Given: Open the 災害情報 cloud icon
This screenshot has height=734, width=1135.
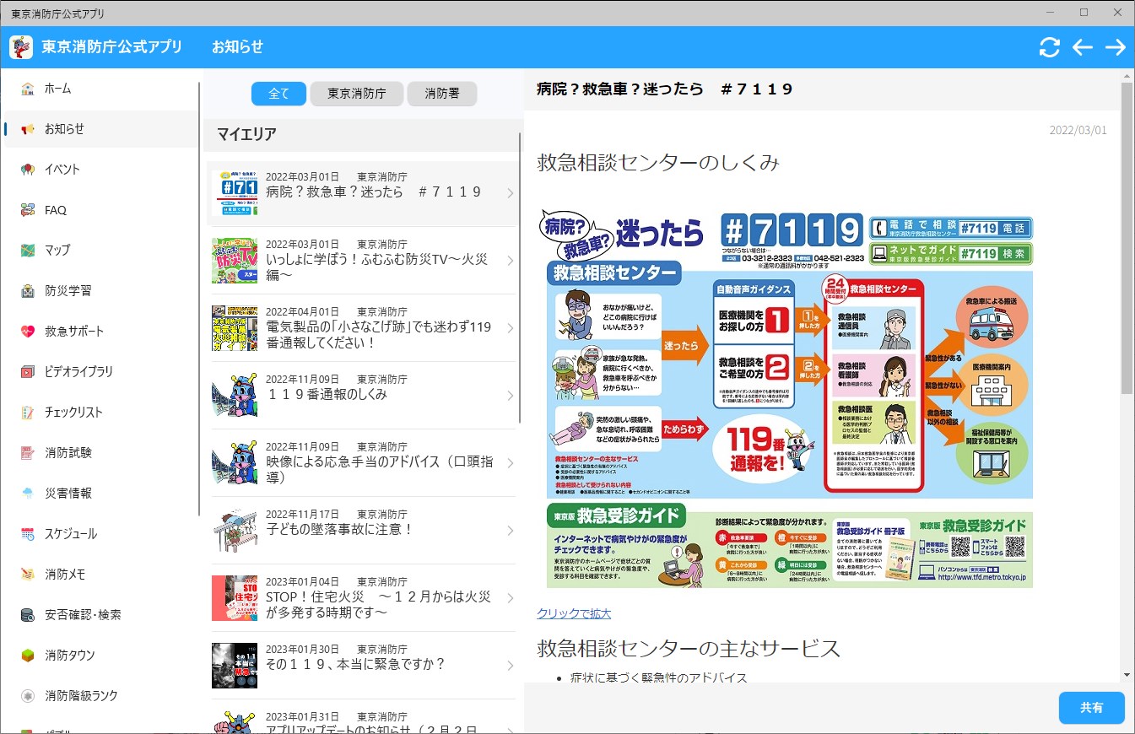Looking at the screenshot, I should 28,494.
